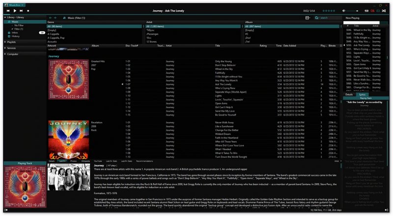
Task: Click the bottom-left panel toggle icon
Action: point(6,210)
